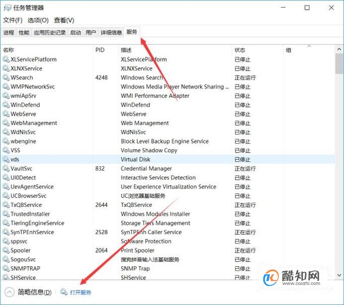
Task: Click the gear icon beside wmiApSrv
Action: coord(6,96)
